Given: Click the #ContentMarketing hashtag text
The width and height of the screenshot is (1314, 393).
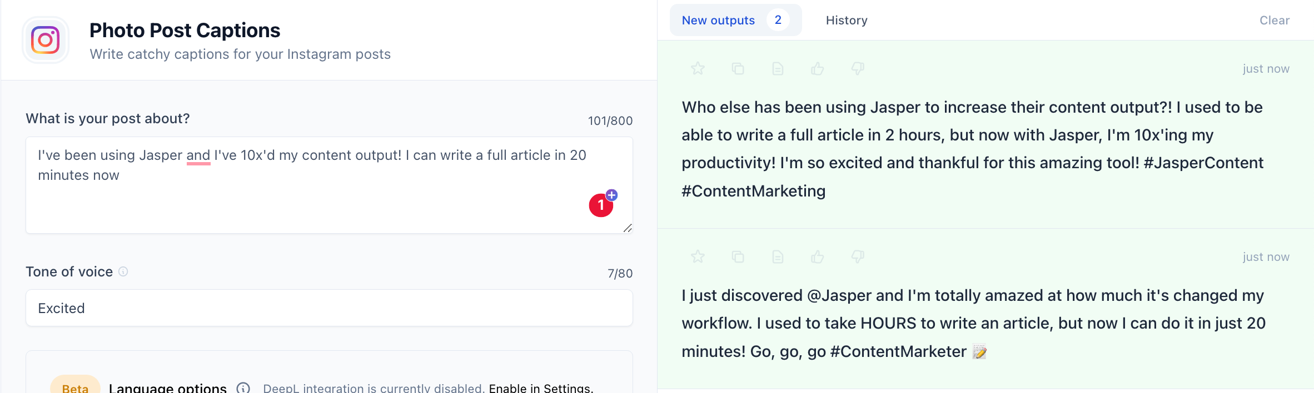Looking at the screenshot, I should (x=753, y=191).
